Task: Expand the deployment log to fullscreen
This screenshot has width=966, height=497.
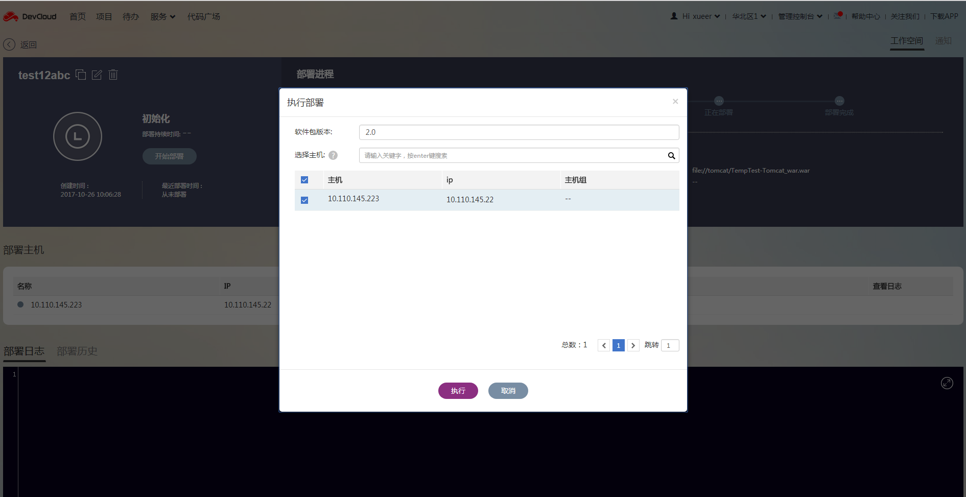Action: (x=947, y=383)
